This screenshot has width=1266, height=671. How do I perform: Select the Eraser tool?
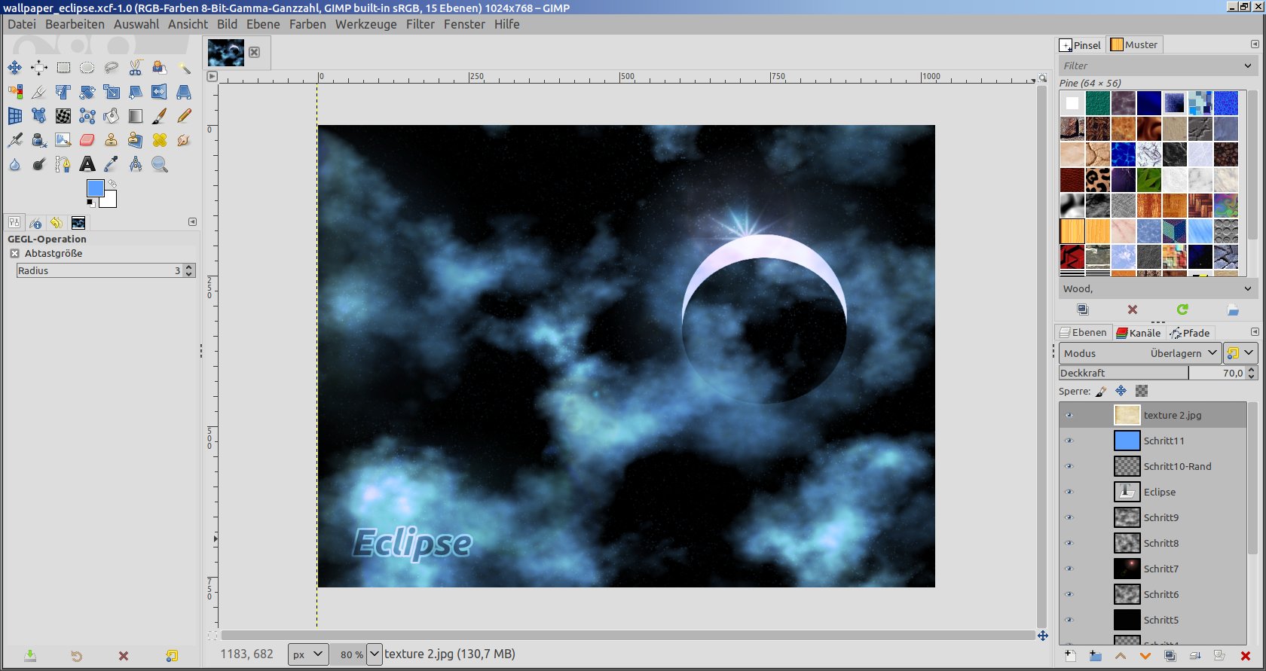point(87,140)
